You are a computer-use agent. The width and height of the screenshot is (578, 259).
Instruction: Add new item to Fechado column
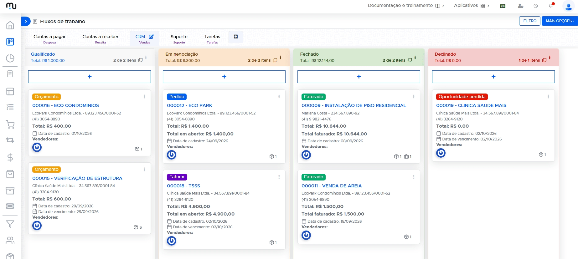[x=359, y=77]
